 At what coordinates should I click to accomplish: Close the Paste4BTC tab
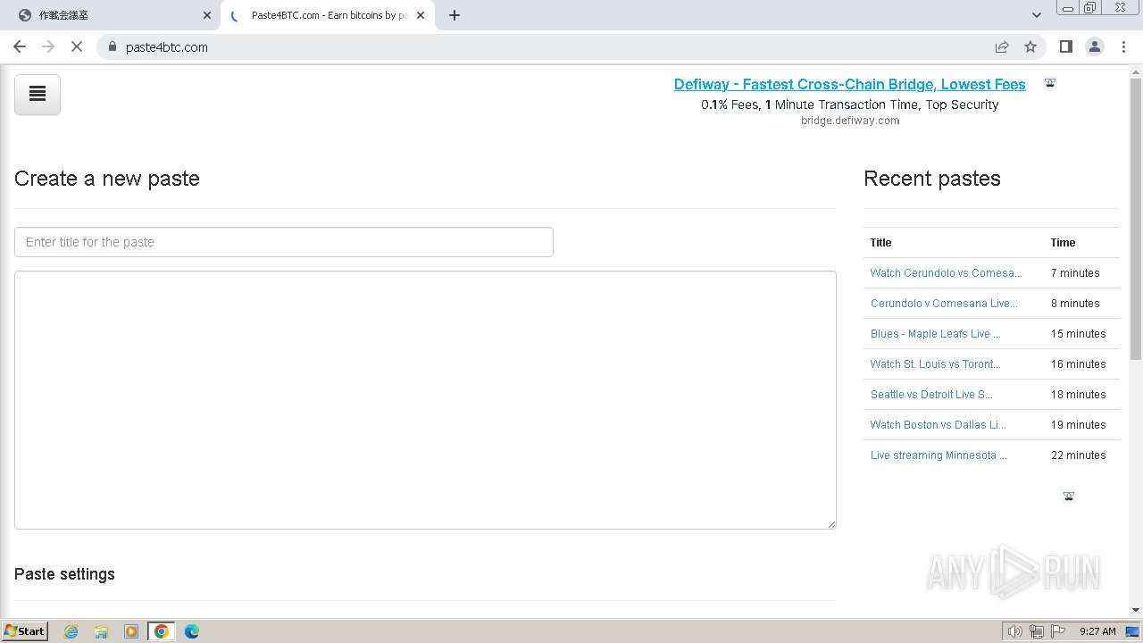(x=421, y=15)
